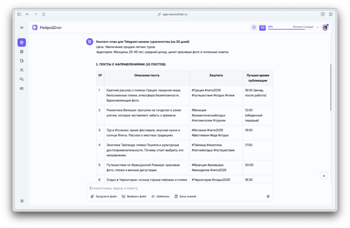The height and width of the screenshot is (228, 350).
Task: Open the user profile avatar
Action: [325, 27]
